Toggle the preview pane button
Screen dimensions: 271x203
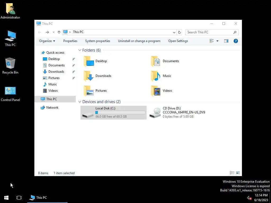[226, 41]
